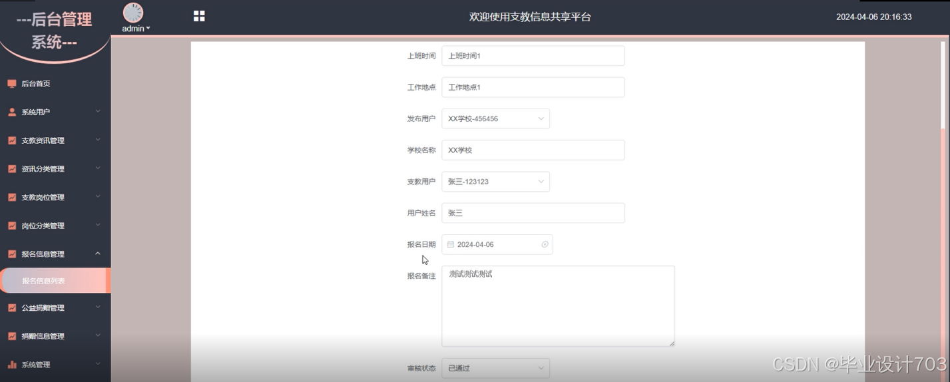Screen dimensions: 950x382
Task: Click the 支教用户 field label
Action: (421, 182)
